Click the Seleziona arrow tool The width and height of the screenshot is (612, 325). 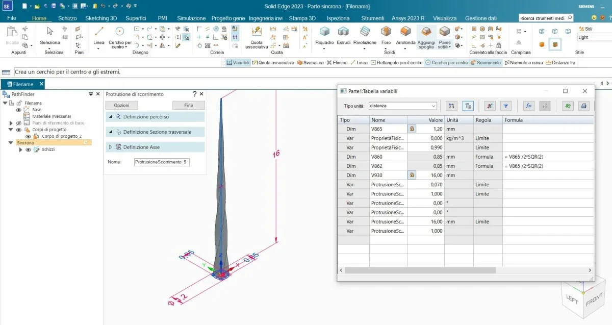[x=50, y=35]
